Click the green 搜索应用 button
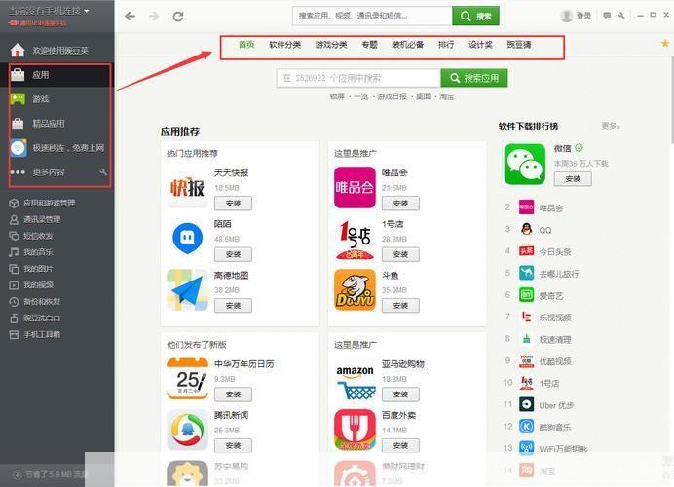Viewport: 674px width, 487px height. pos(474,78)
